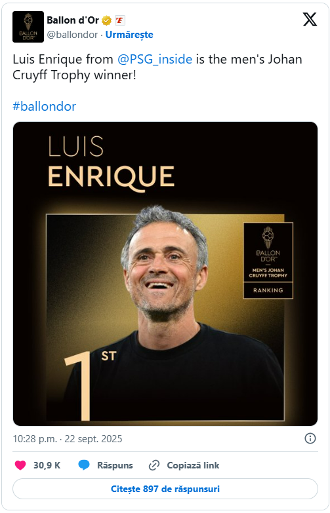
Task: Follow the account via Urmărește
Action: point(129,34)
